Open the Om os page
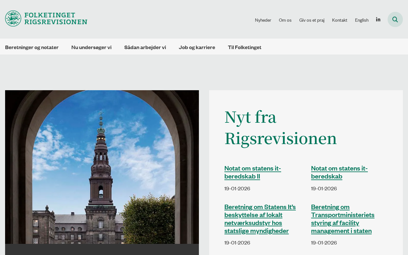Image resolution: width=408 pixels, height=255 pixels. pyautogui.click(x=285, y=20)
